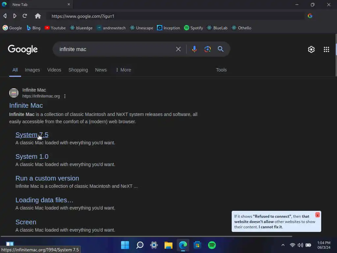The height and width of the screenshot is (253, 337).
Task: Click the Infinite Mac site favicon
Action: (14, 93)
